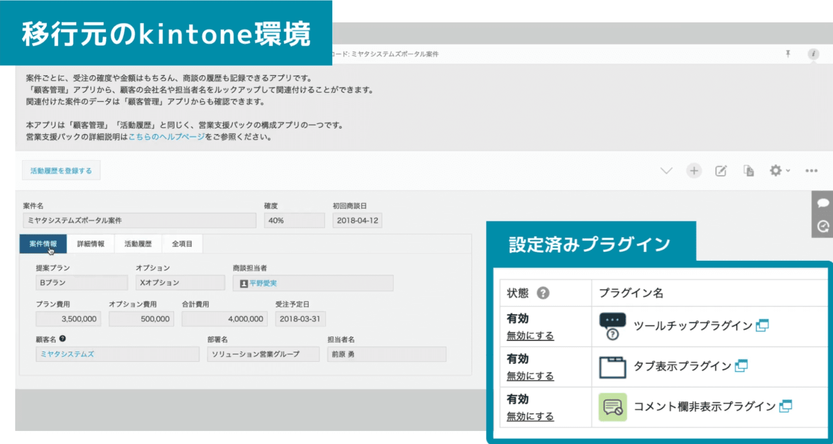Screen dimensions: 833x444
Task: Click the 状態 column header
Action: [518, 293]
